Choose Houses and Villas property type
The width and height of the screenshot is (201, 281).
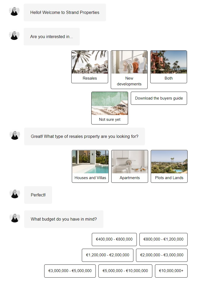click(90, 166)
